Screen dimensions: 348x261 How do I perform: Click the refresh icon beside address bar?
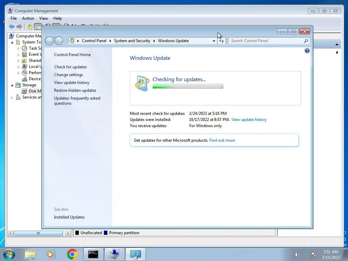[222, 41]
